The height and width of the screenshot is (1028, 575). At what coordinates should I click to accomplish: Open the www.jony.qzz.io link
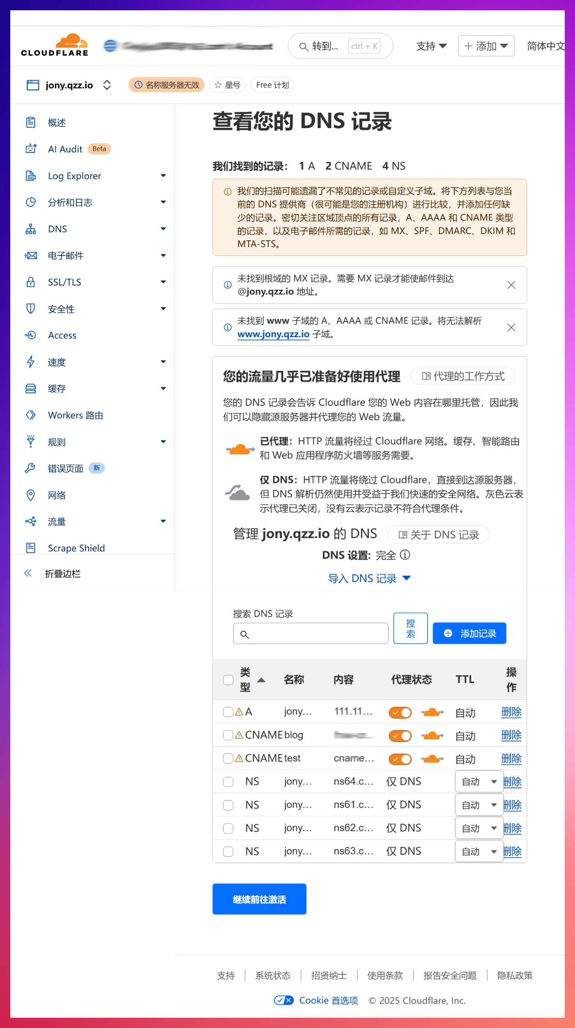(273, 334)
